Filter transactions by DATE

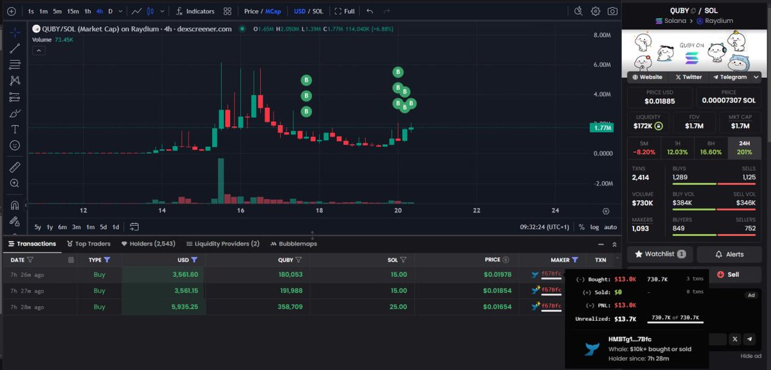[30, 260]
